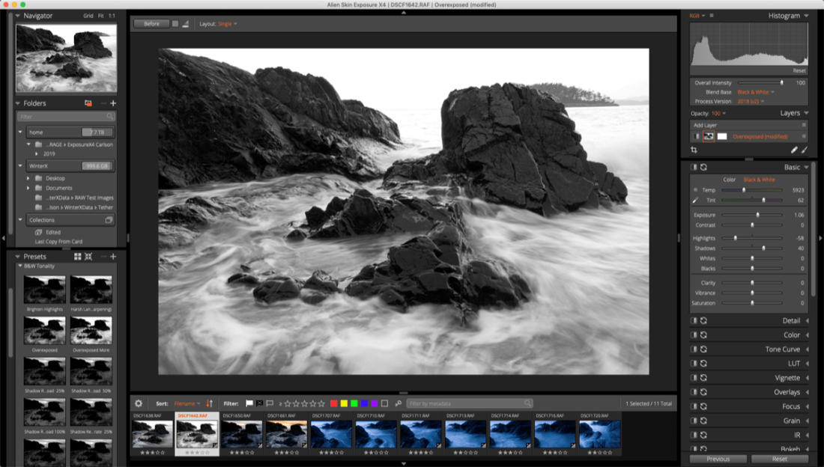The image size is (824, 467).
Task: Add a new folder with the plus icon
Action: [114, 103]
